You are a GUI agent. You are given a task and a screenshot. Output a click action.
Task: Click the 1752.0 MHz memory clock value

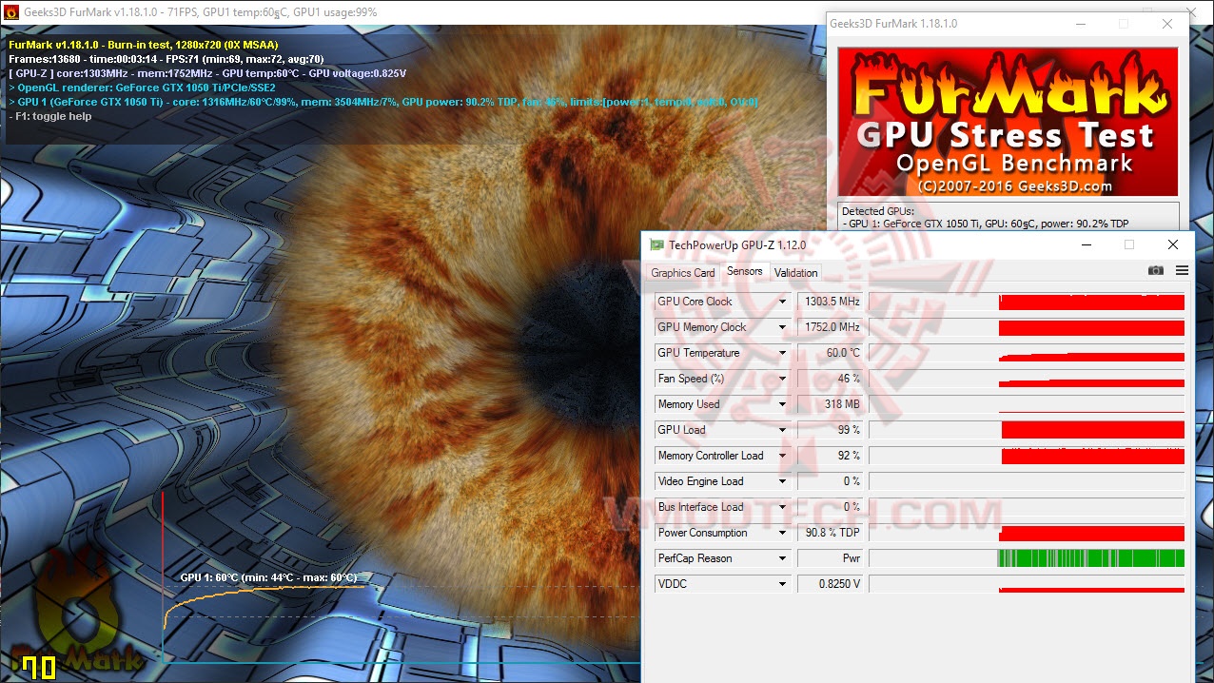coord(831,327)
